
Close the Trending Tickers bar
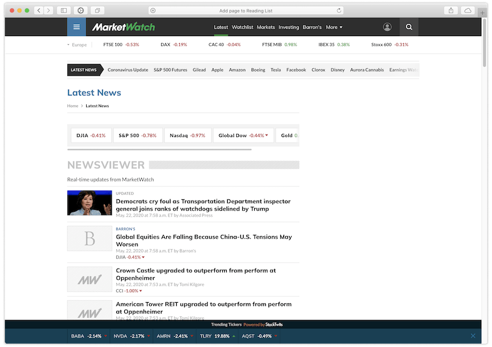coord(473,336)
